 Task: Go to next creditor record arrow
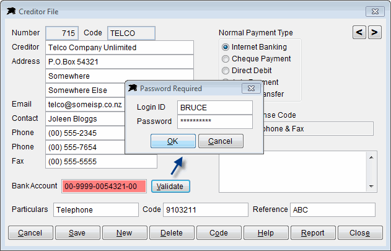374,32
